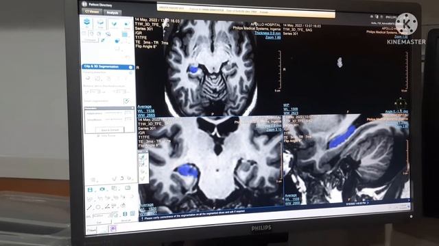The image size is (439, 246).
Task: Select the large checkmark-shaped tool icon
Action: [114, 25]
